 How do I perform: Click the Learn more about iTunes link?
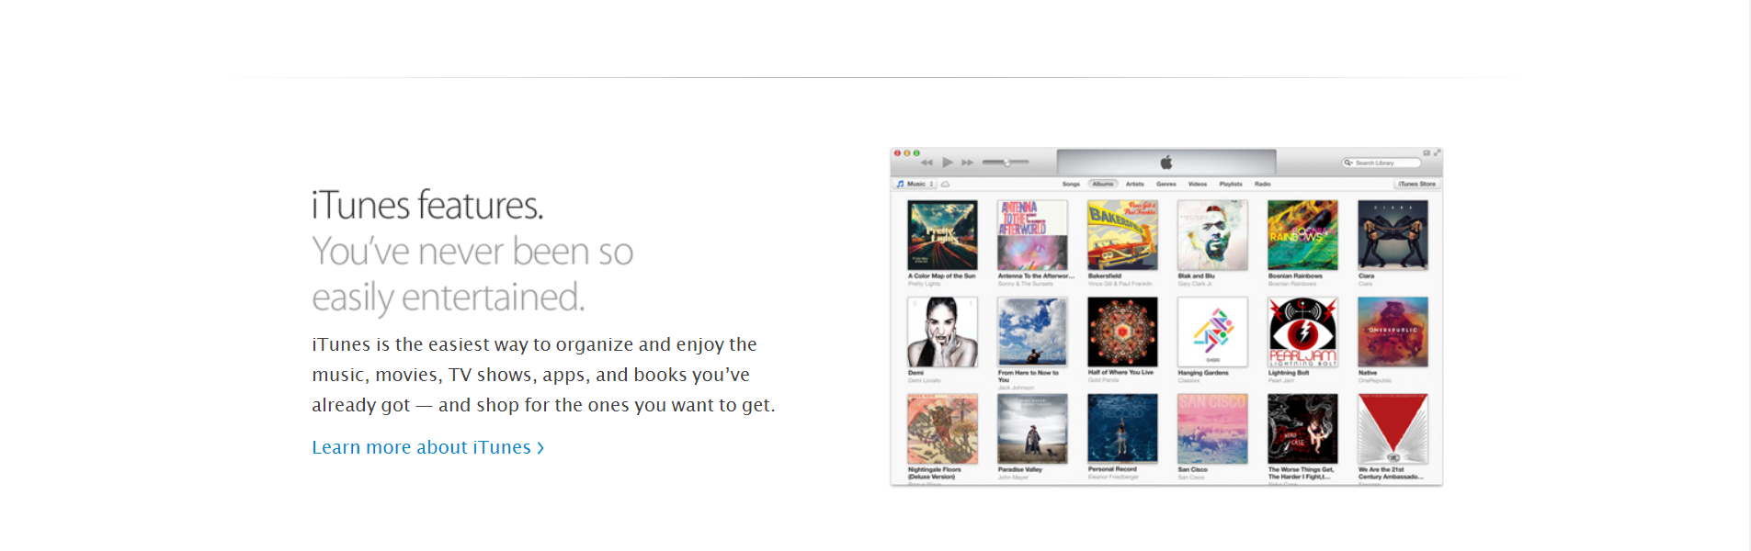click(428, 447)
